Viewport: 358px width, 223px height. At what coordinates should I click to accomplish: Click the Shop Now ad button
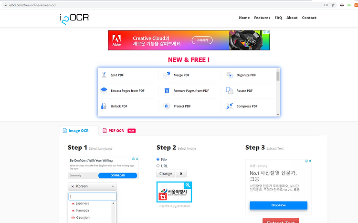coord(278,205)
